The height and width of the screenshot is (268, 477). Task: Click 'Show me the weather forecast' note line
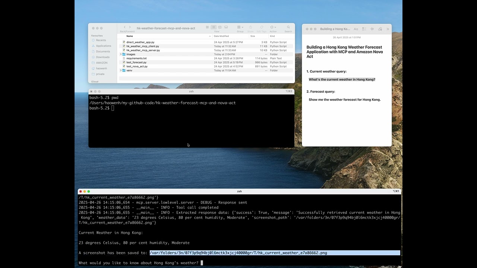coord(345,100)
